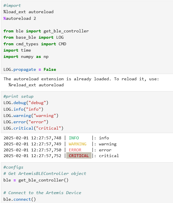Click the "# Connect to the Artemis Device" comment
This screenshot has height=203, width=173.
point(42,193)
